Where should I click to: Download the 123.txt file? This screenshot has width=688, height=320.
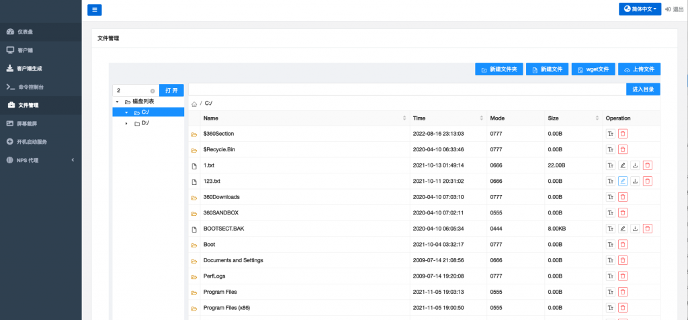[x=635, y=181]
